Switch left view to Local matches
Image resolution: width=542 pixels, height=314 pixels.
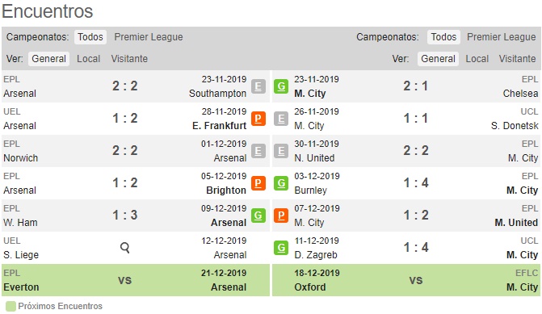(x=89, y=59)
